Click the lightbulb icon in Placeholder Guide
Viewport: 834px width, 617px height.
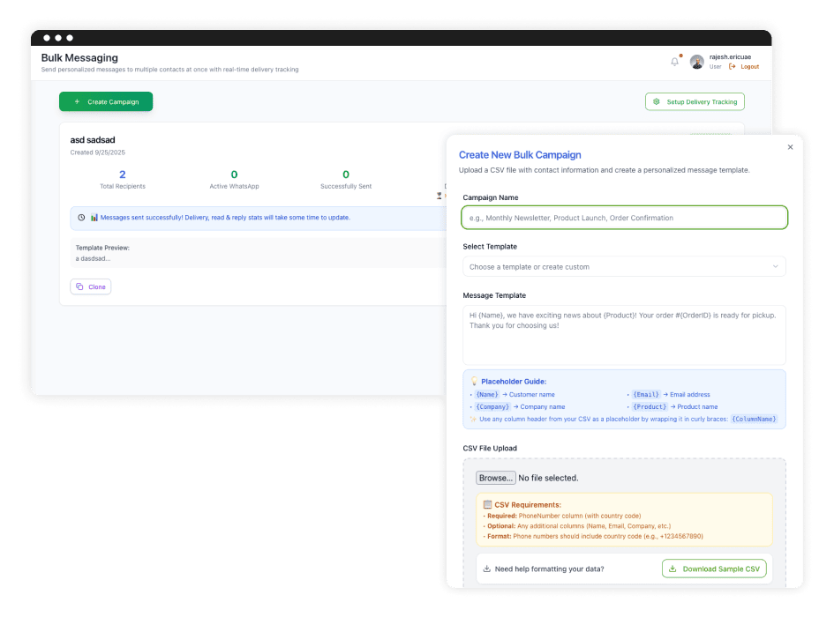coord(475,383)
